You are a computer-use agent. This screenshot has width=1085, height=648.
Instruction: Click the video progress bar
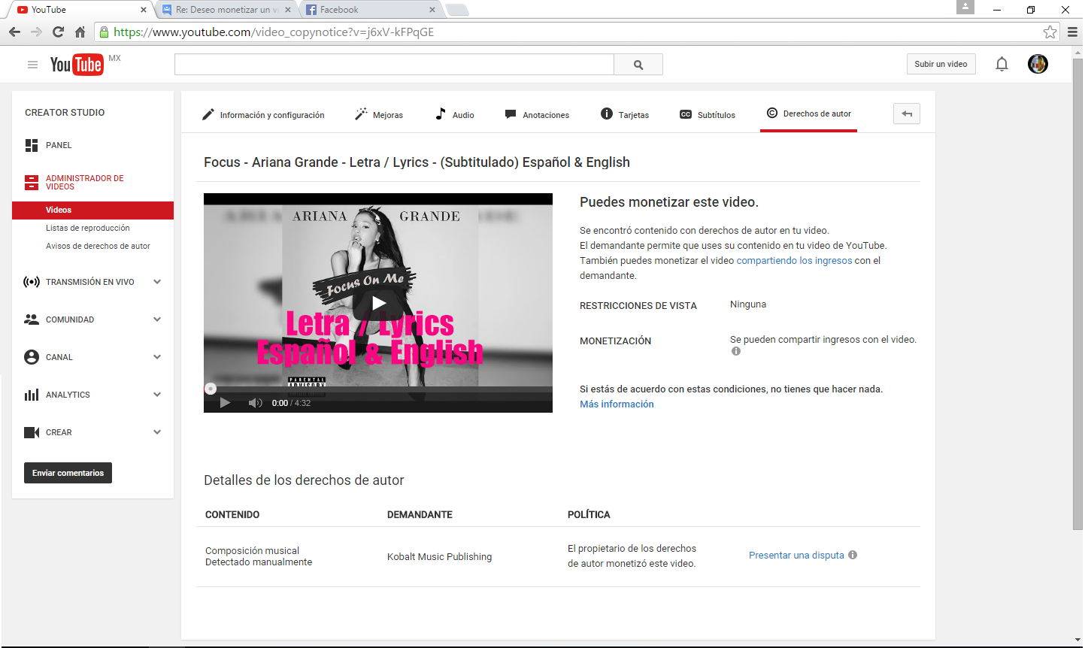coord(378,389)
